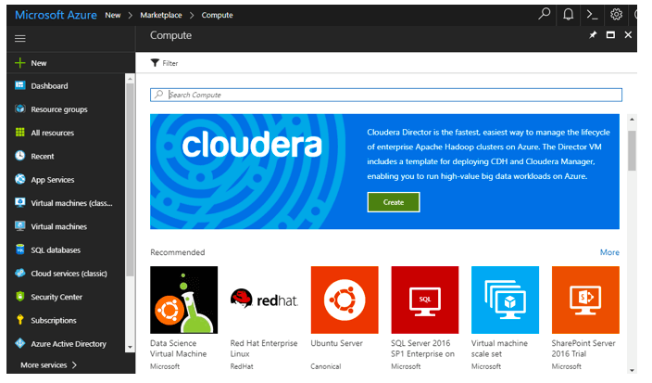Screen dimensions: 652x383
Task: Click the Azure Active Directory icon
Action: pos(20,343)
